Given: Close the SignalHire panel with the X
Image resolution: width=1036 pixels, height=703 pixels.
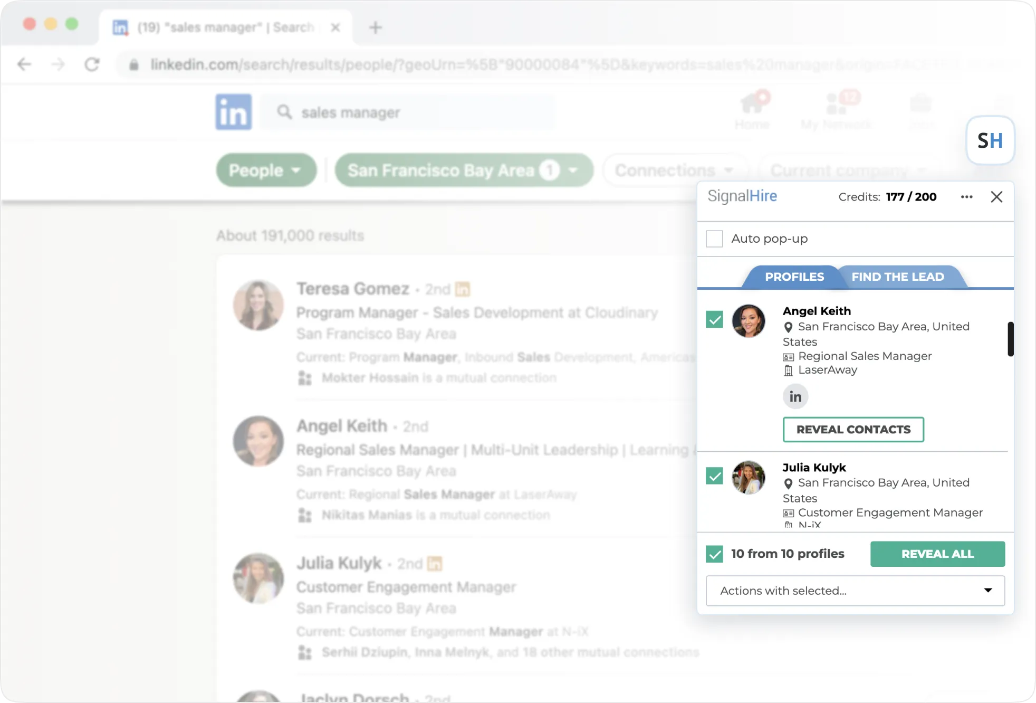Looking at the screenshot, I should [996, 197].
